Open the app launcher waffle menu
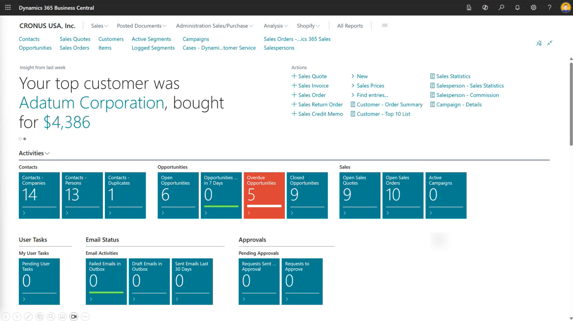573x321 pixels. (8, 8)
